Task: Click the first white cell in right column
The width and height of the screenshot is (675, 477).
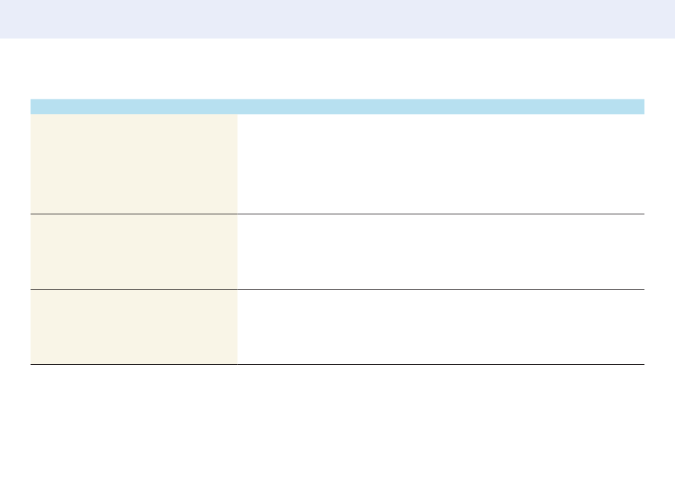Action: pyautogui.click(x=441, y=164)
